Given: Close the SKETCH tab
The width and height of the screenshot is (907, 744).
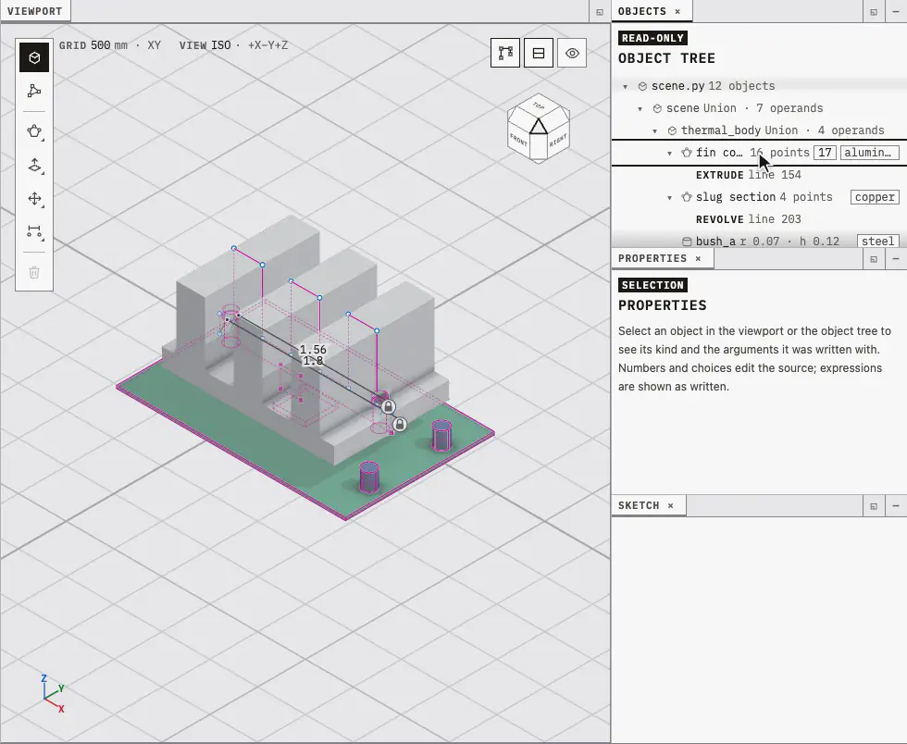Looking at the screenshot, I should [x=671, y=505].
